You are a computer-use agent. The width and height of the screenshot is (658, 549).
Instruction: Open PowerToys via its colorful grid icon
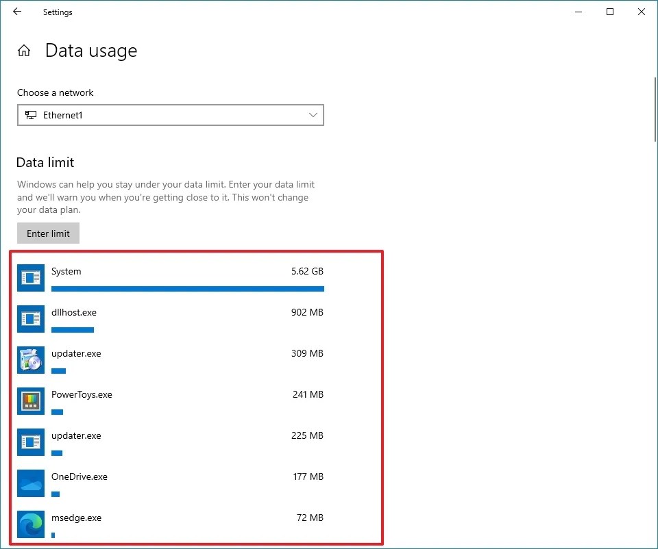coord(30,400)
